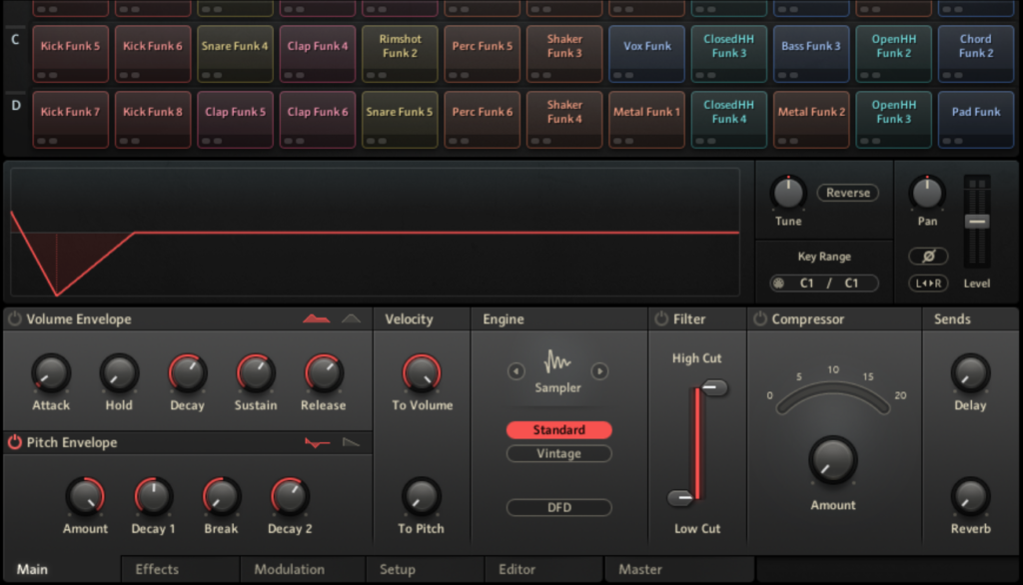Switch to the Modulation tab
Image resolution: width=1023 pixels, height=585 pixels.
coord(289,569)
